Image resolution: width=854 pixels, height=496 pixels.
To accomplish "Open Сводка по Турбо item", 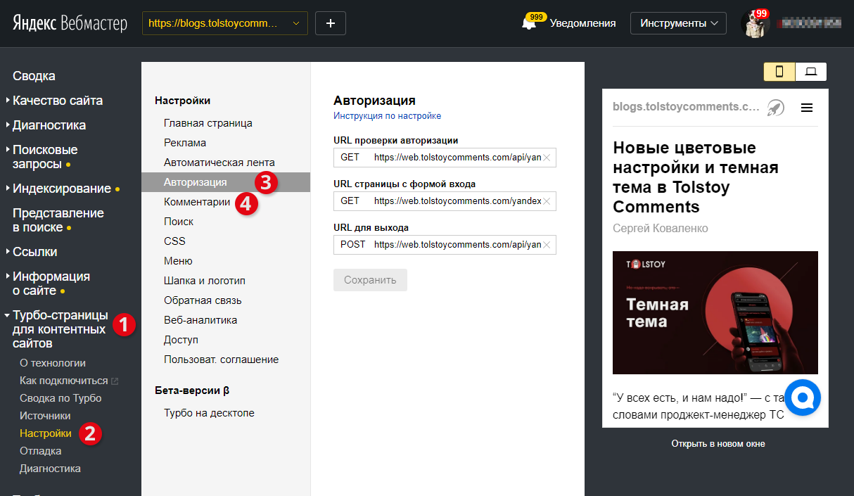I will click(x=60, y=398).
